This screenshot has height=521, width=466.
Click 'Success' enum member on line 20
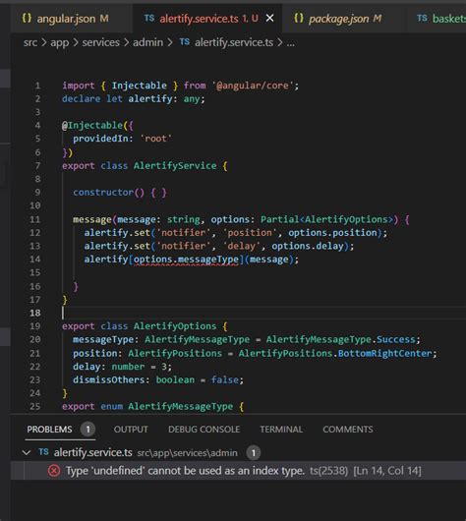396,339
